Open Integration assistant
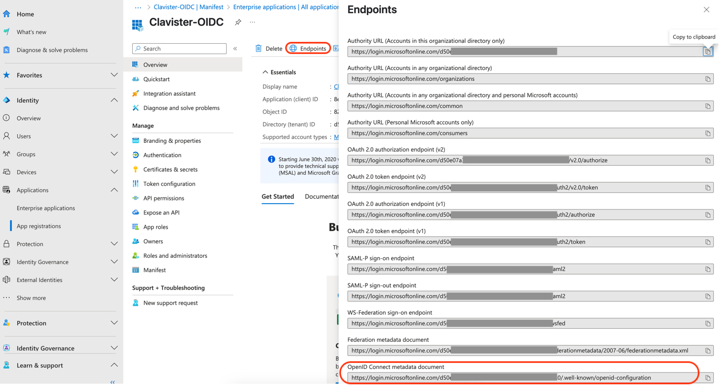The image size is (721, 385). 169,94
